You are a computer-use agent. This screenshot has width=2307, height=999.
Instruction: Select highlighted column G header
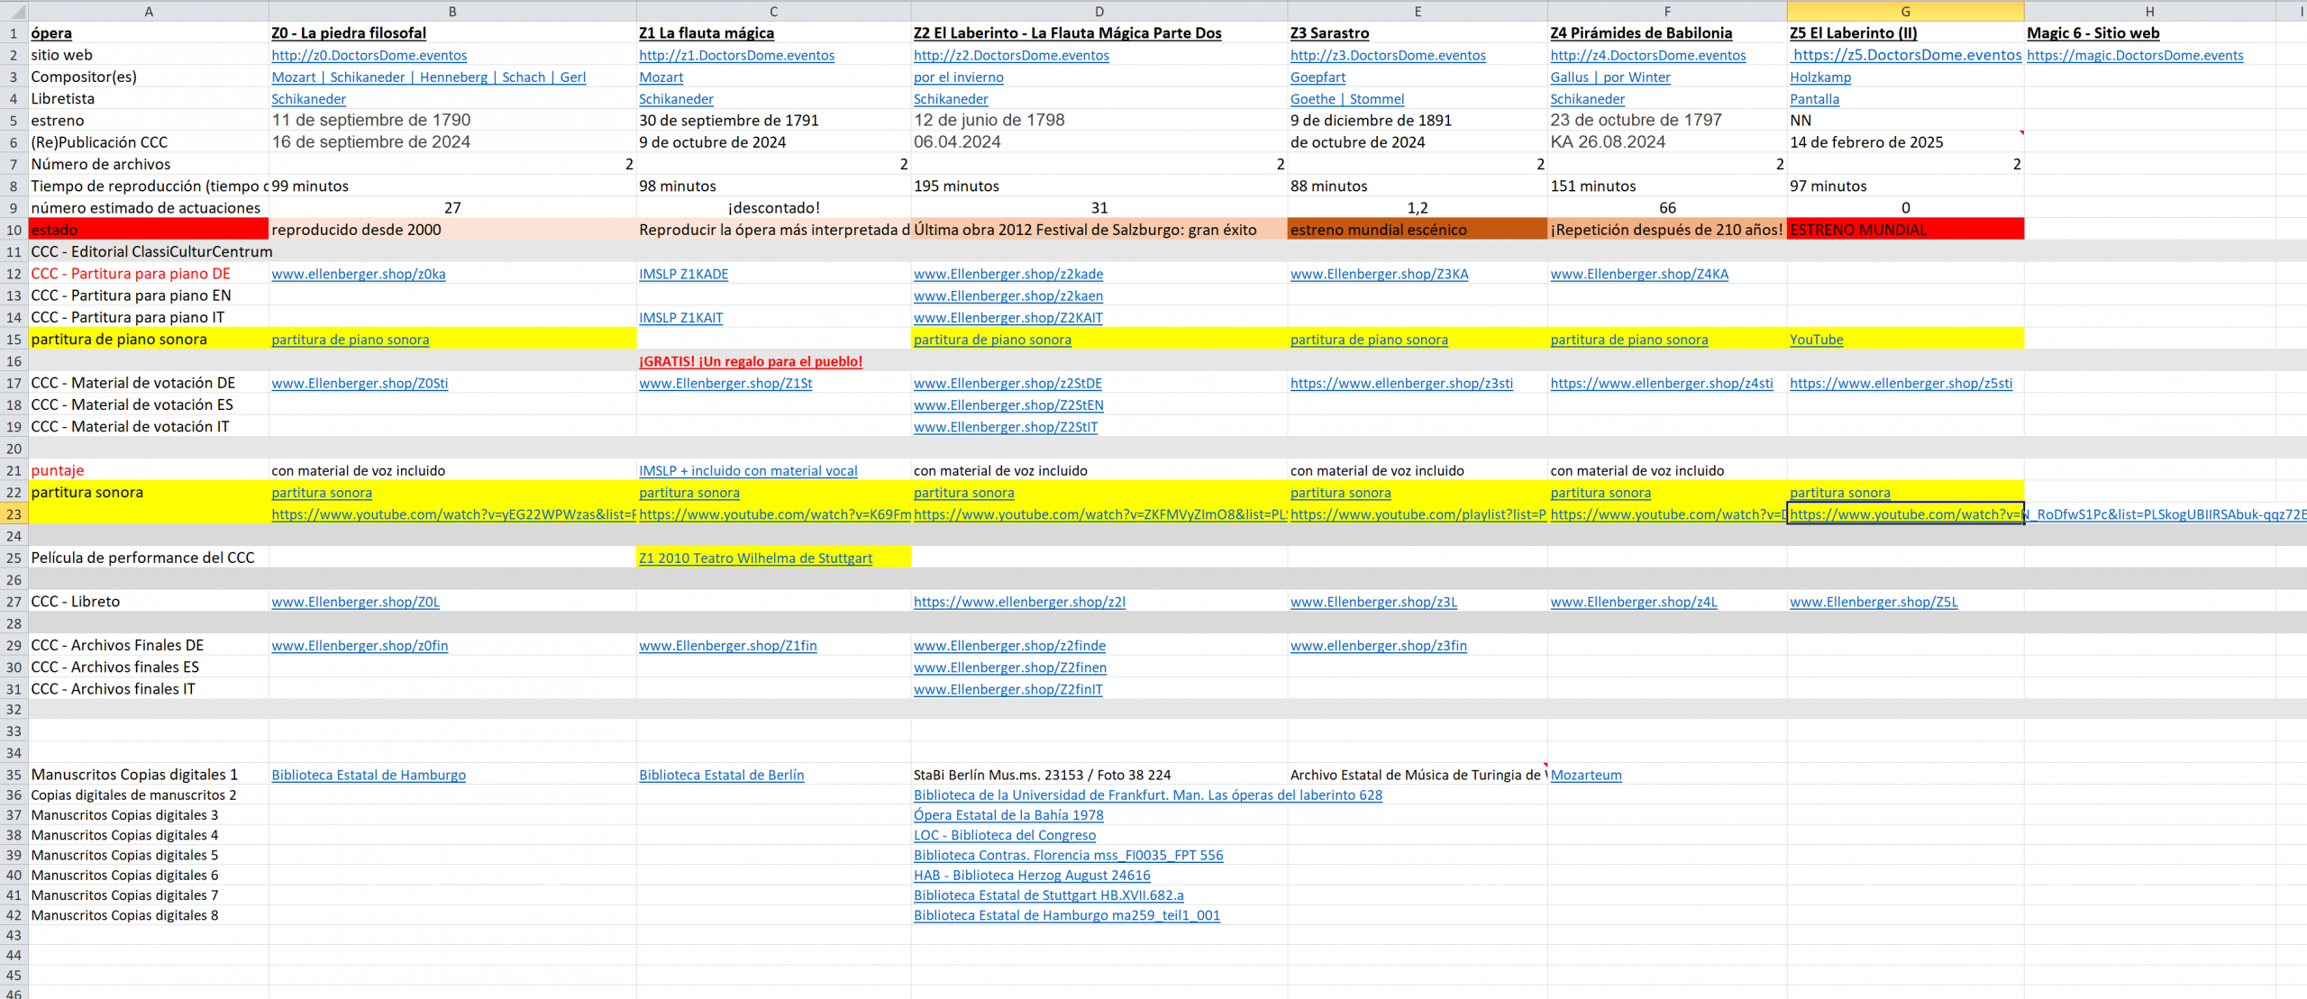tap(1905, 12)
